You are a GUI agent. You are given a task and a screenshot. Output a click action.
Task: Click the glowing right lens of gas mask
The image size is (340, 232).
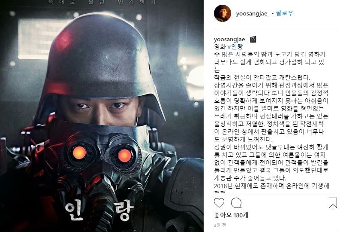(124, 156)
